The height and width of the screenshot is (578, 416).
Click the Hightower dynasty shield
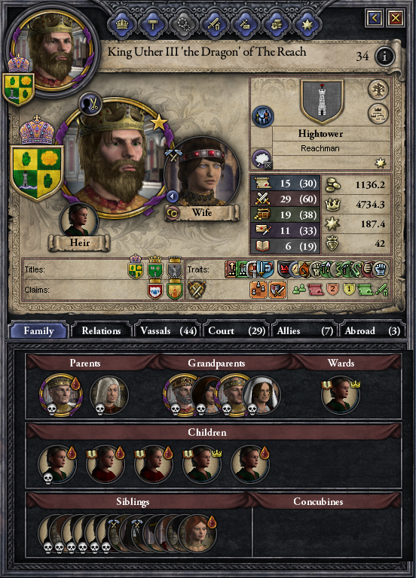click(x=322, y=102)
